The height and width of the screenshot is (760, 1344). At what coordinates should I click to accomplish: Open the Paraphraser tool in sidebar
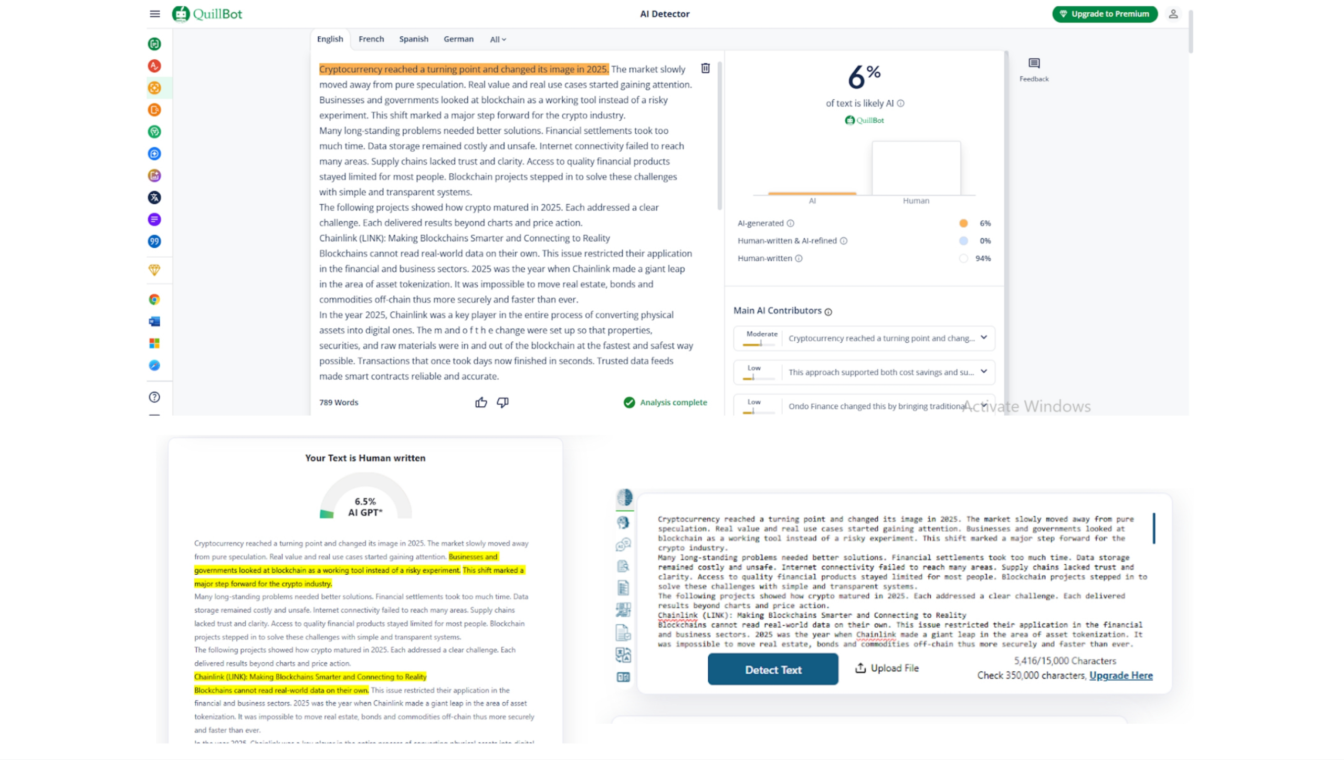pos(154,44)
